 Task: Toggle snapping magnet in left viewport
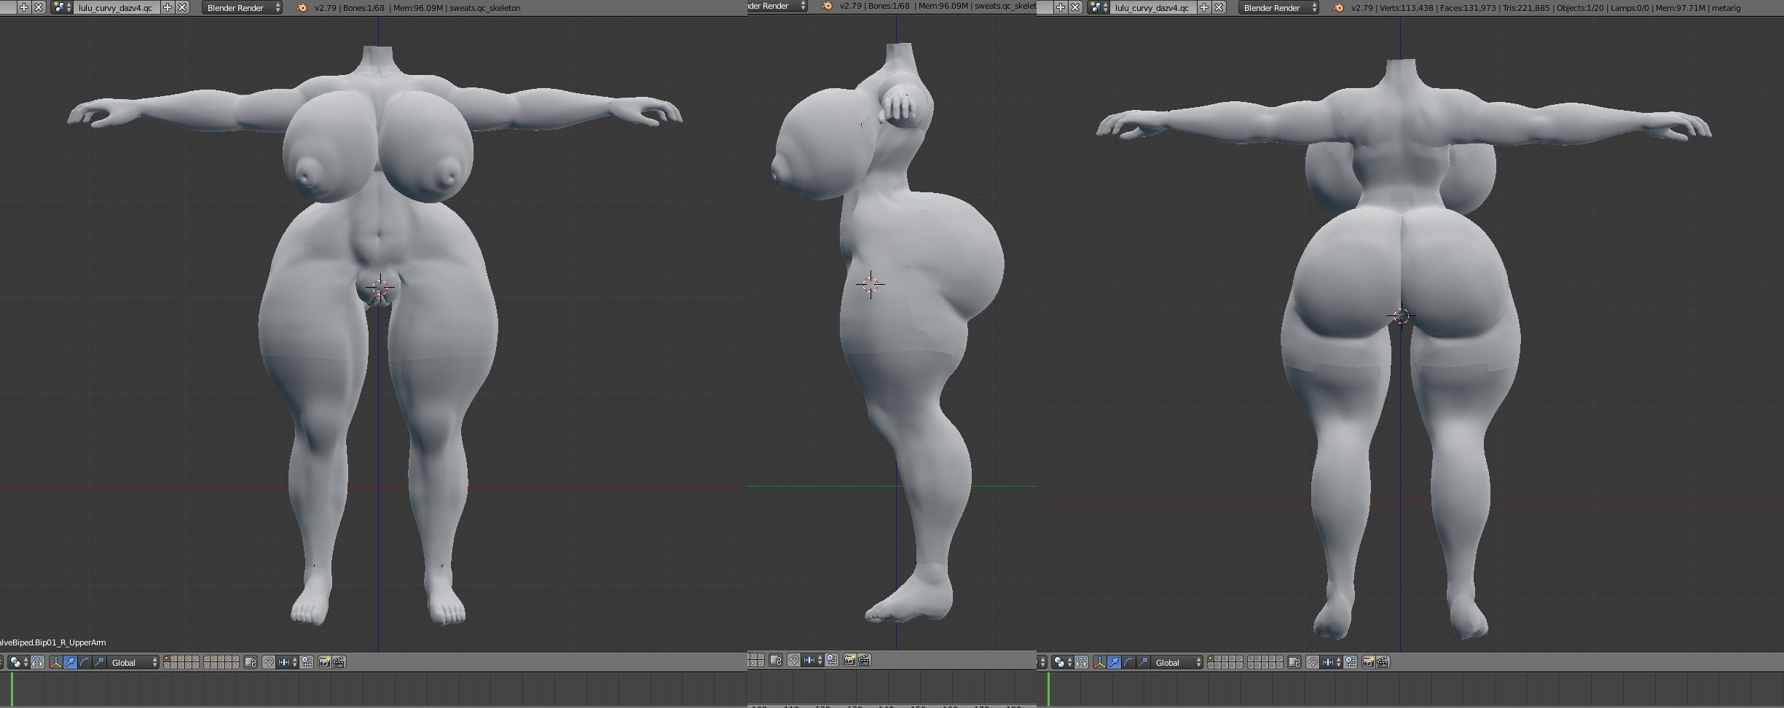269,662
